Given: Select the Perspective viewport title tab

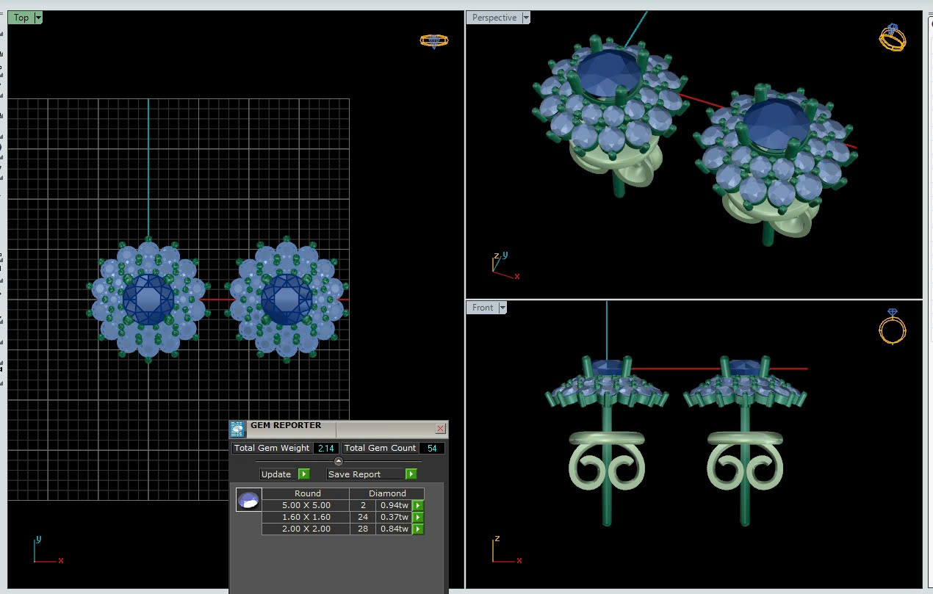Looking at the screenshot, I should tap(494, 18).
